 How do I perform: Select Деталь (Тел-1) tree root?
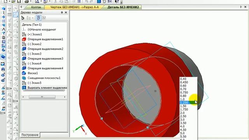tap(32, 24)
